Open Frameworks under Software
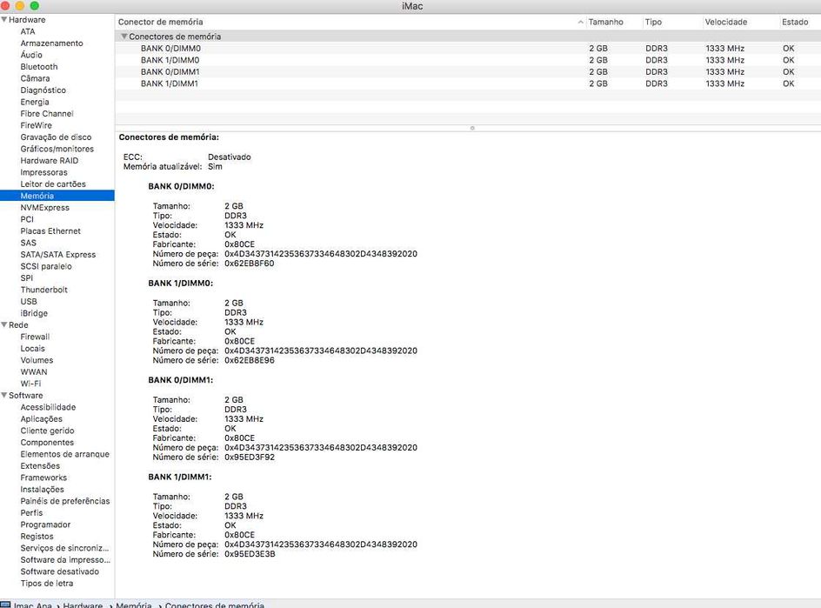This screenshot has height=608, width=821. tap(43, 478)
